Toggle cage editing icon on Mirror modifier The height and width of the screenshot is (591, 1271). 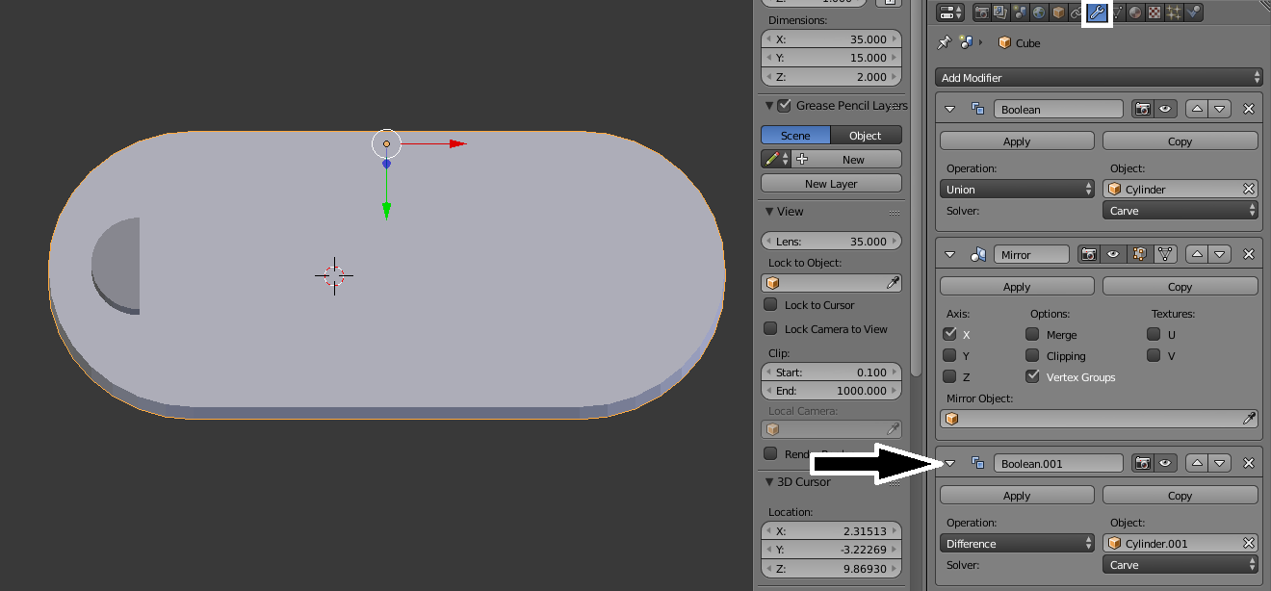coord(1165,254)
